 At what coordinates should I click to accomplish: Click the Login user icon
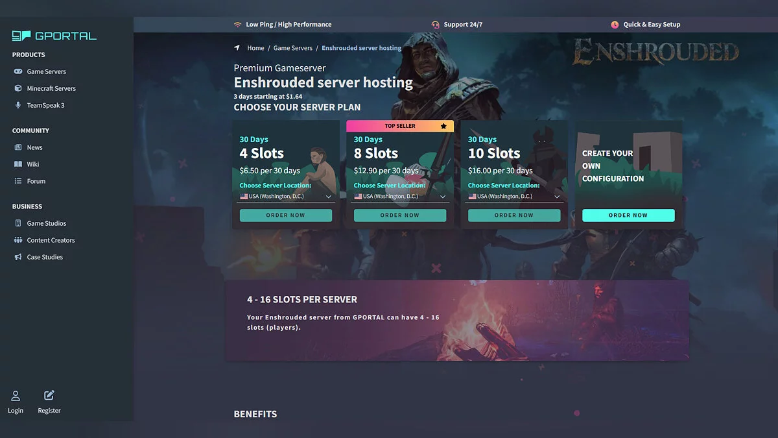click(x=16, y=396)
